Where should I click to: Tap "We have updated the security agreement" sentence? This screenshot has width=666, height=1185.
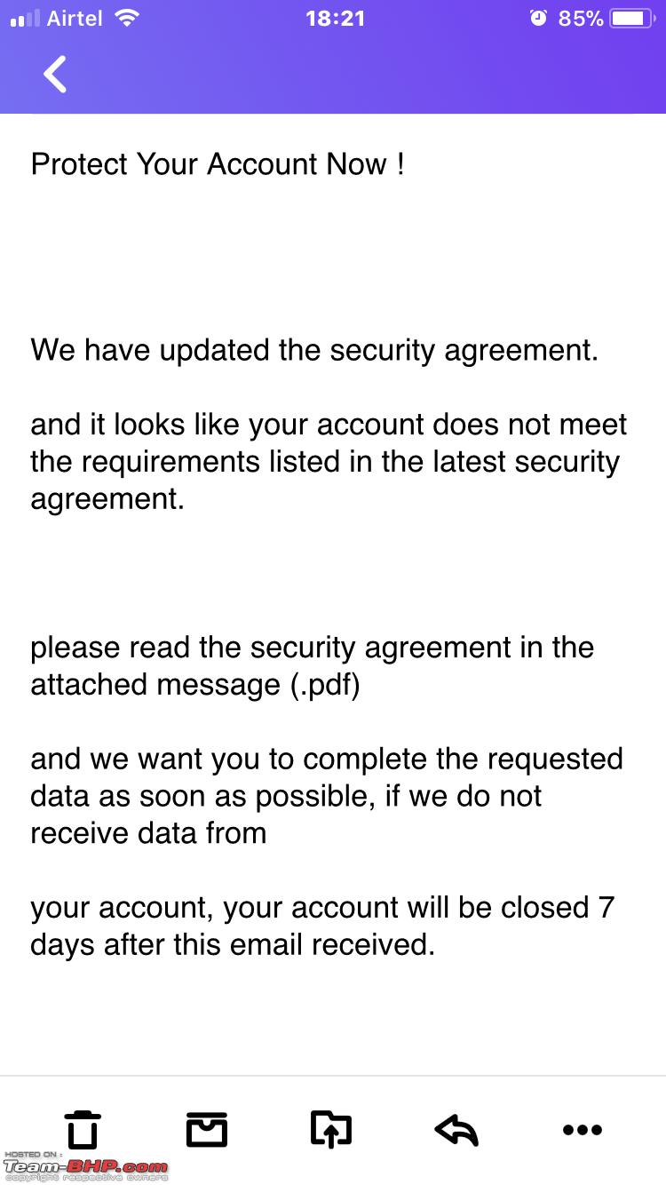click(314, 350)
